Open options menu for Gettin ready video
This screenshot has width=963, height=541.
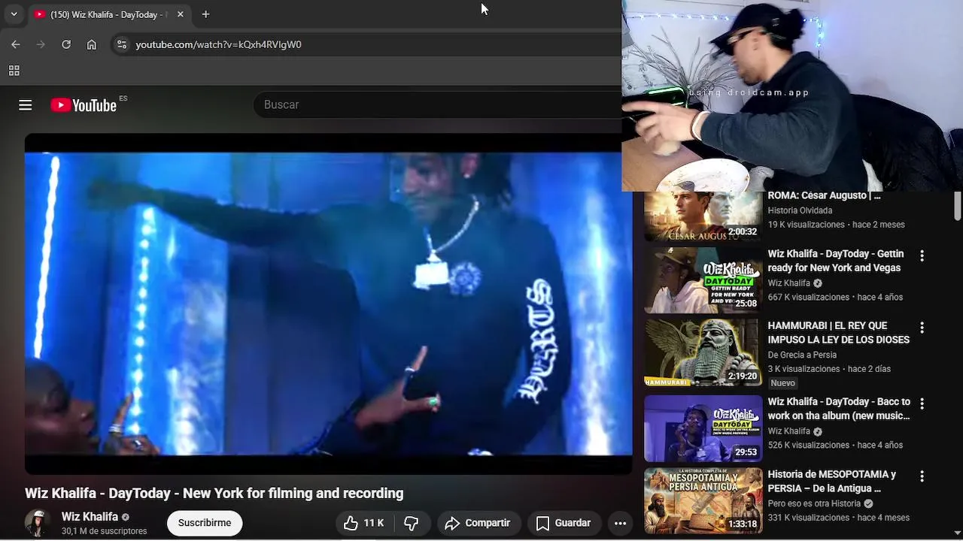pyautogui.click(x=922, y=255)
